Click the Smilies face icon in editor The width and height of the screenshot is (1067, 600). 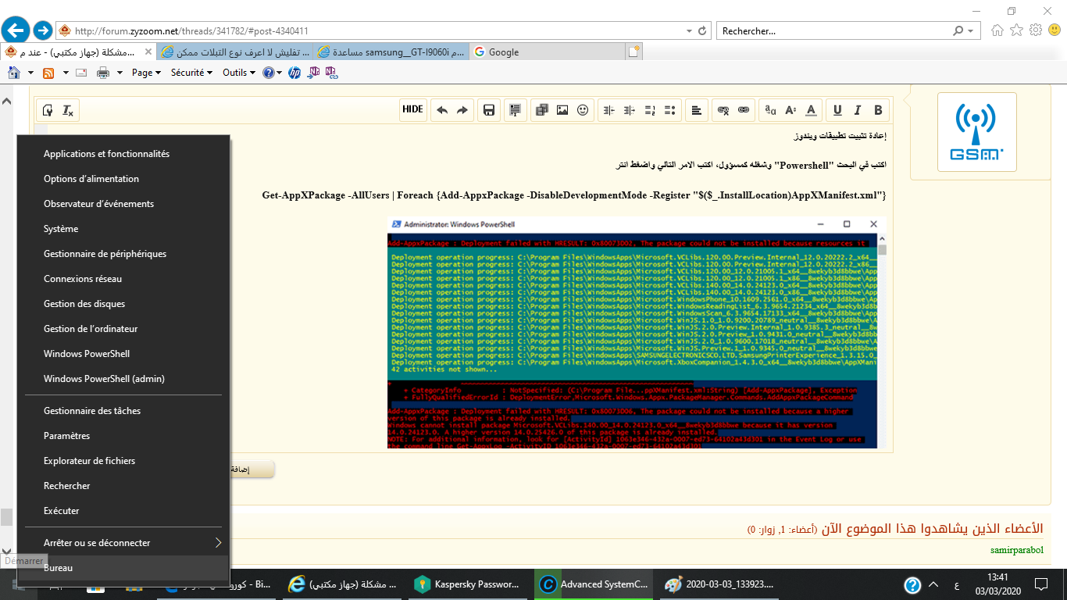click(x=583, y=110)
